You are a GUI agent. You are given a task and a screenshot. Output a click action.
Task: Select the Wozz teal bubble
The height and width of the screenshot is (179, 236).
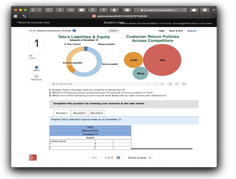click(x=141, y=73)
